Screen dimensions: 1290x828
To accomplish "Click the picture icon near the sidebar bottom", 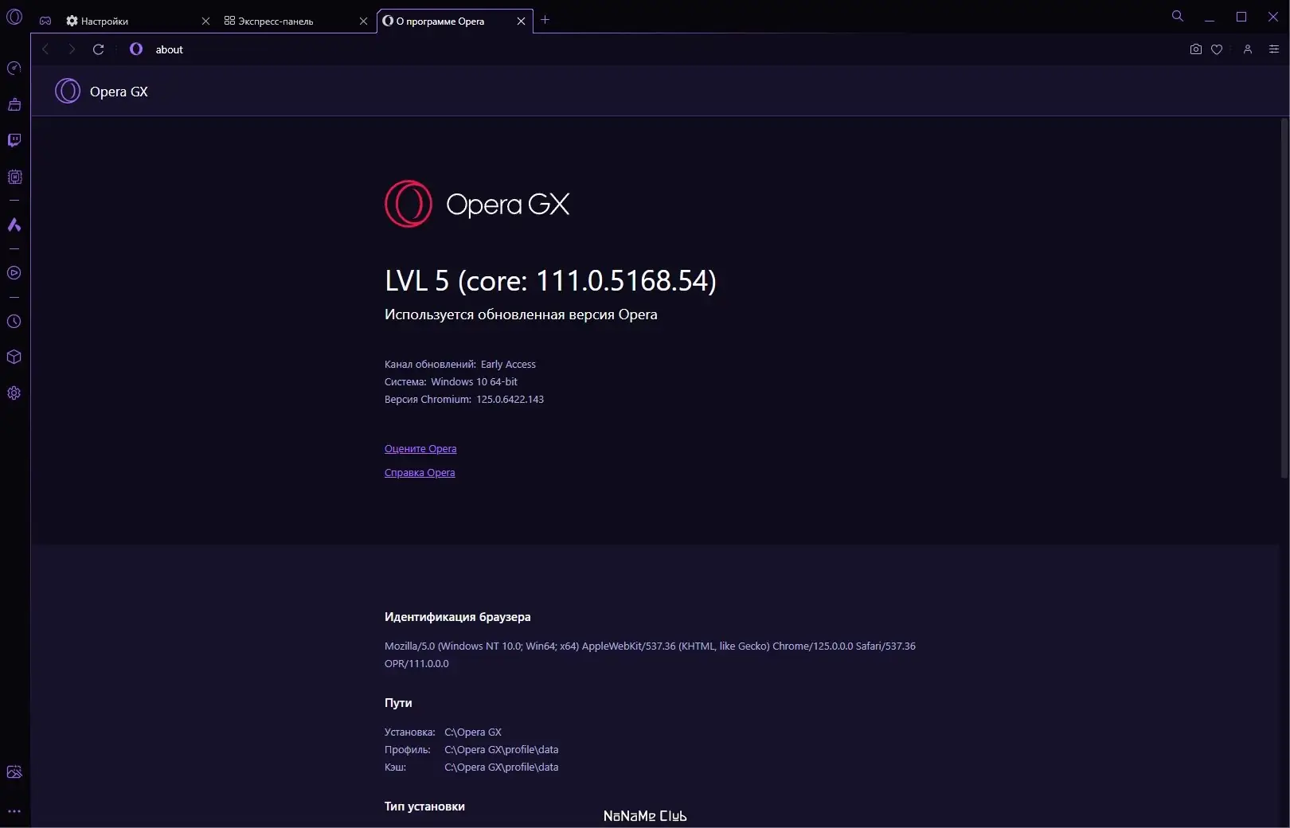I will 14,772.
